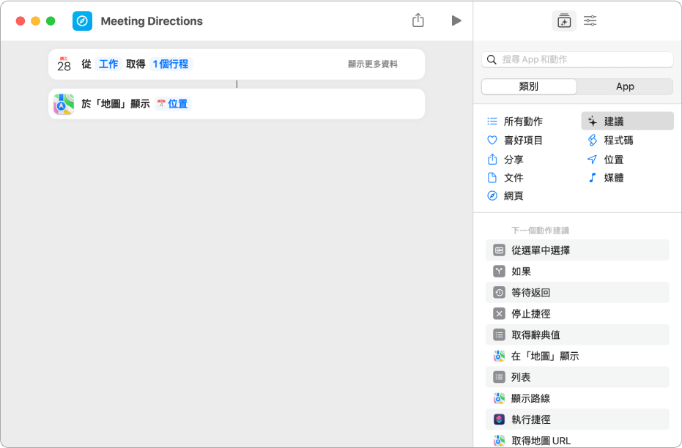
Task: Run the Meeting Directions shortcut
Action: [x=456, y=20]
